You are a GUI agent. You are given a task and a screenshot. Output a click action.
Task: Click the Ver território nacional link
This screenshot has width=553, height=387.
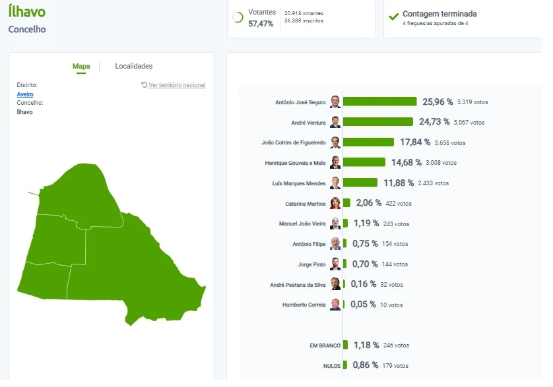point(177,85)
